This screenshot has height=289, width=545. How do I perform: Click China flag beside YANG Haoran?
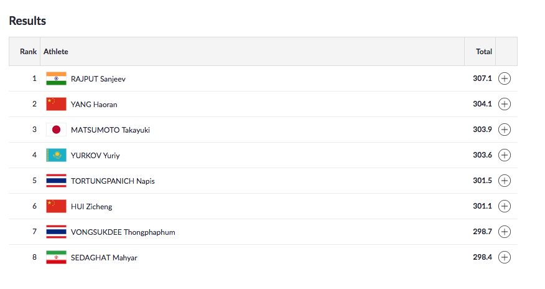click(56, 104)
